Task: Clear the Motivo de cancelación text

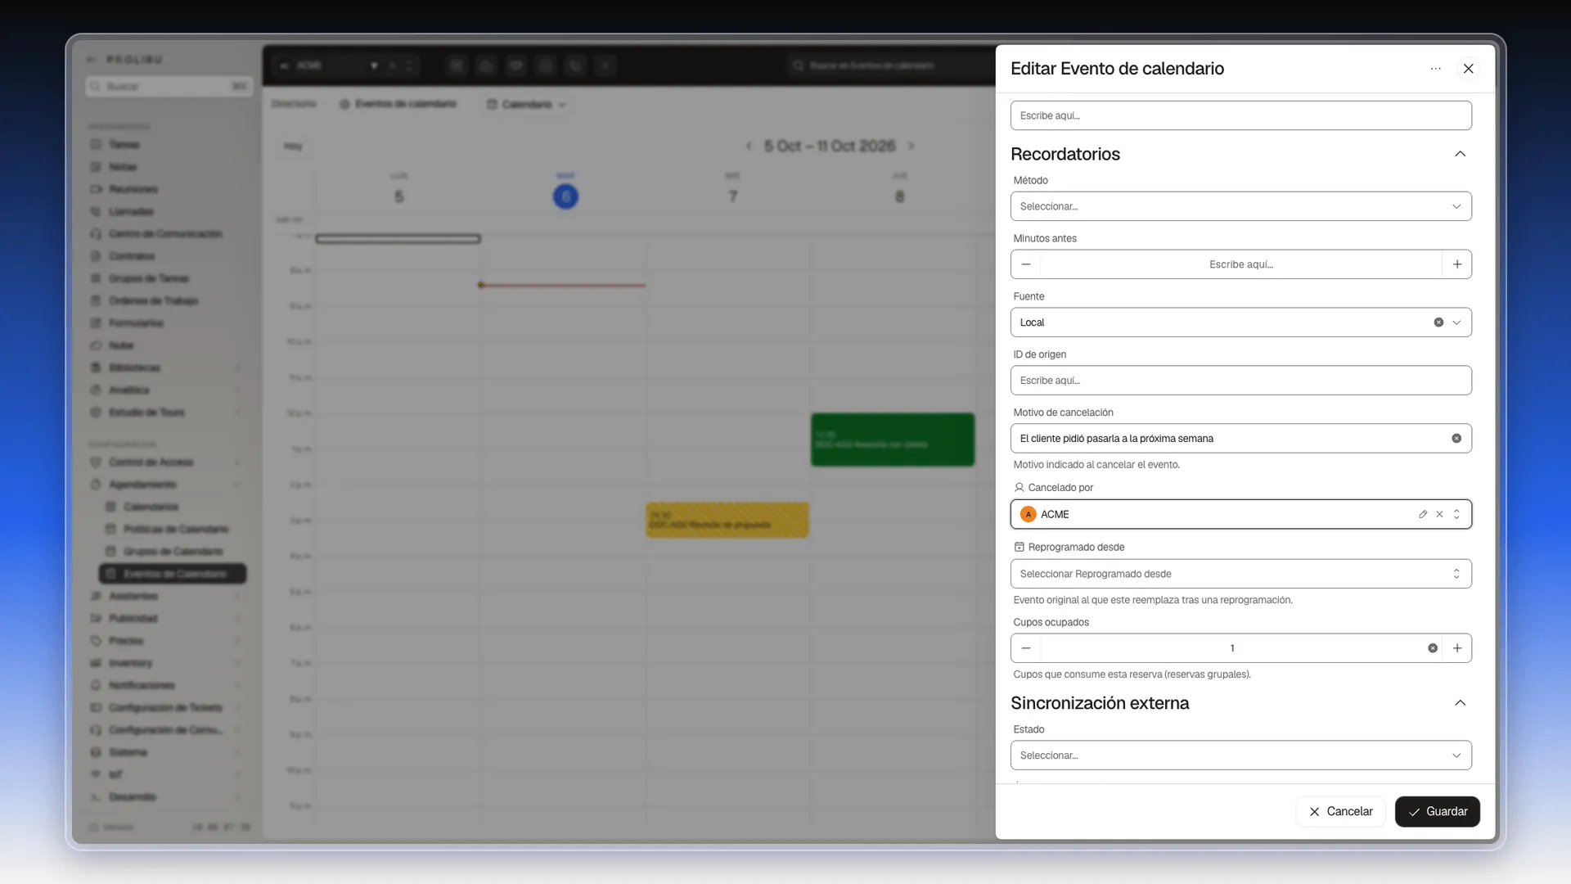Action: (x=1456, y=439)
